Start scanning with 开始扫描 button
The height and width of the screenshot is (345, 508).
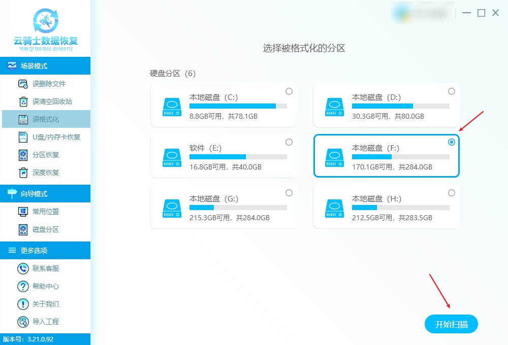pos(451,324)
